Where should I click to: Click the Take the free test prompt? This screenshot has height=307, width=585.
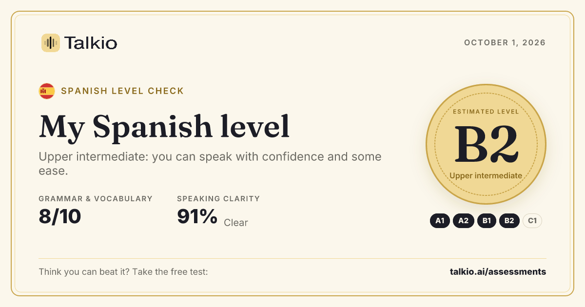123,271
